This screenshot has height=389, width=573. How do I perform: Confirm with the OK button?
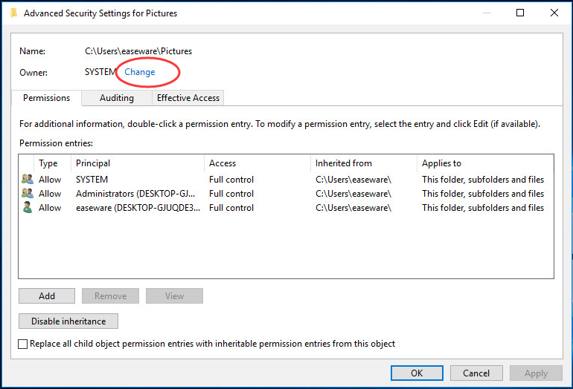[x=417, y=373]
